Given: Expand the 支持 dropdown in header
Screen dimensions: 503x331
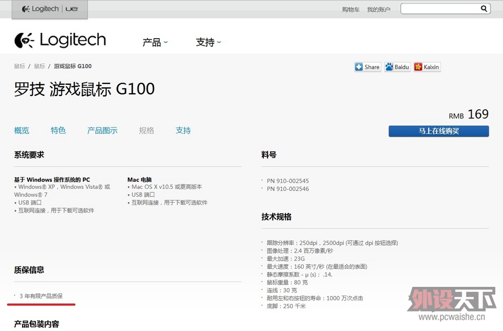Looking at the screenshot, I should point(208,42).
